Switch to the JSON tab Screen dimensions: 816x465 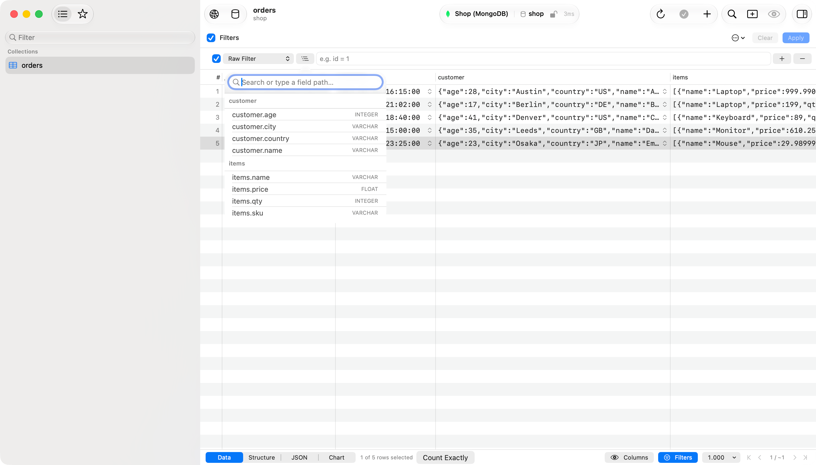tap(299, 457)
